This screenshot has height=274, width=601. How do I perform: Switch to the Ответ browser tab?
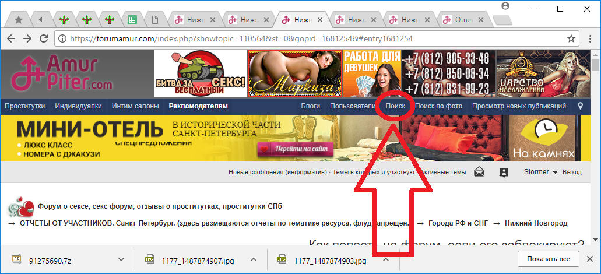coord(464,19)
